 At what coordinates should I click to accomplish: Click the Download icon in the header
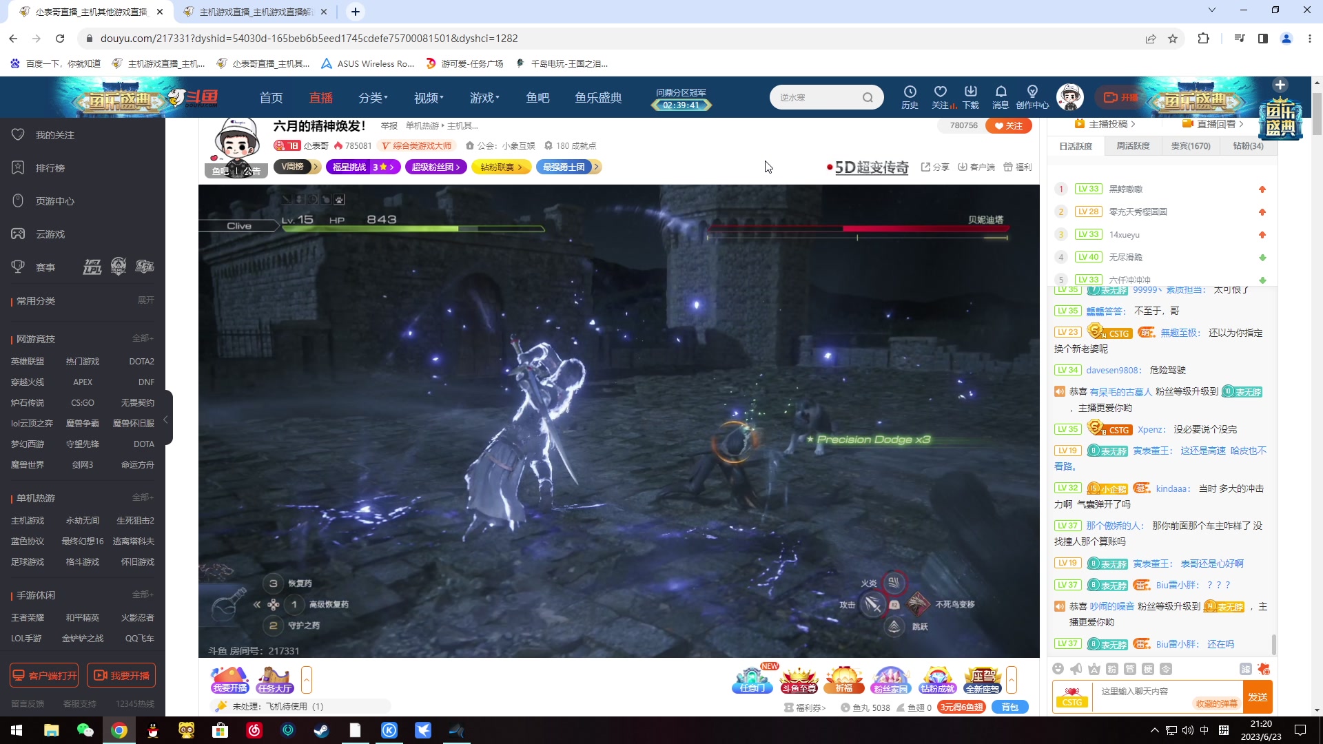click(971, 97)
